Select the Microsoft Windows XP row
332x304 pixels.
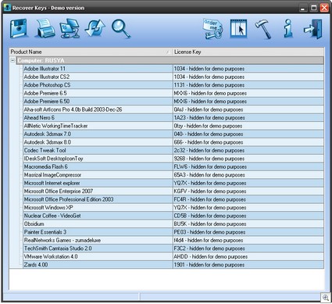pos(173,207)
